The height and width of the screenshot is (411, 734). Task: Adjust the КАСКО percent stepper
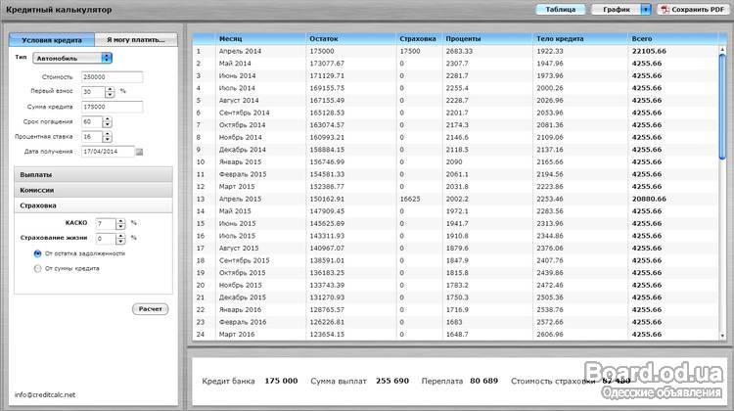[x=120, y=224]
